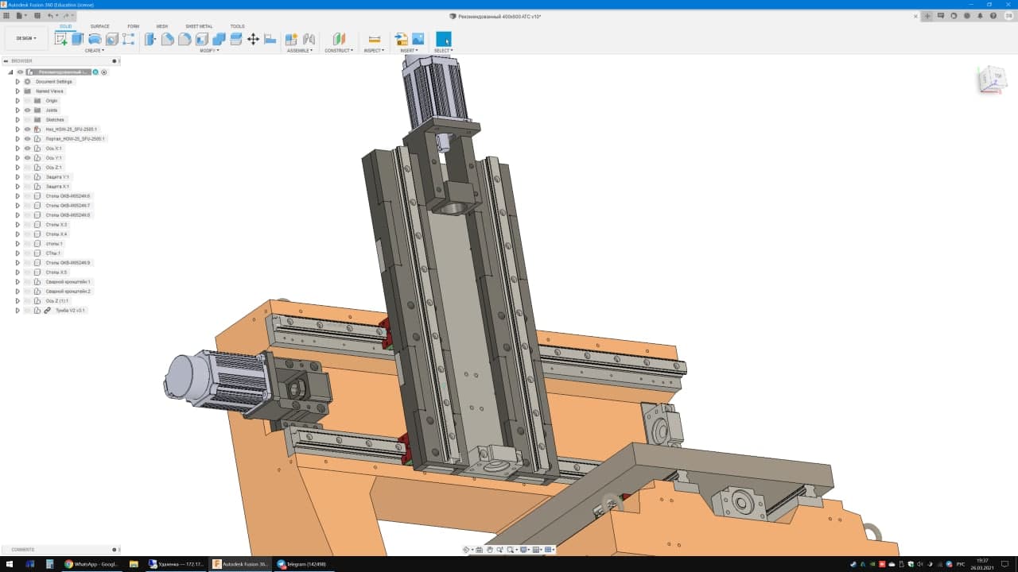Viewport: 1018px width, 572px height.
Task: Click the Create Sketch tool icon
Action: (60, 39)
